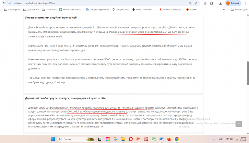Open the Робочий profile button

(233, 3)
